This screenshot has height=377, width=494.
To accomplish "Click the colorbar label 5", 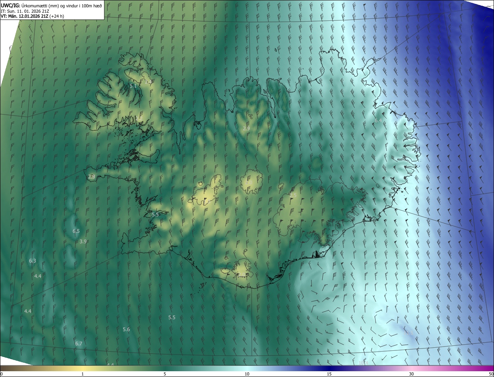I will coord(165,374).
